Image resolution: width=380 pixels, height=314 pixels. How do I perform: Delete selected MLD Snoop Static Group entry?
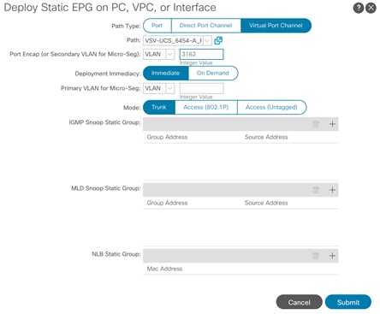click(x=316, y=190)
